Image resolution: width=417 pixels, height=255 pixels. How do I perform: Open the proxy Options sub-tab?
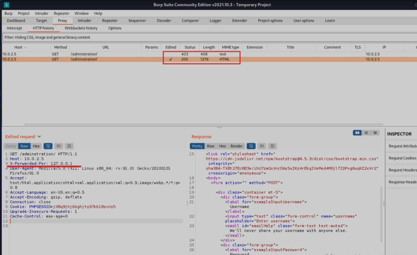115,28
